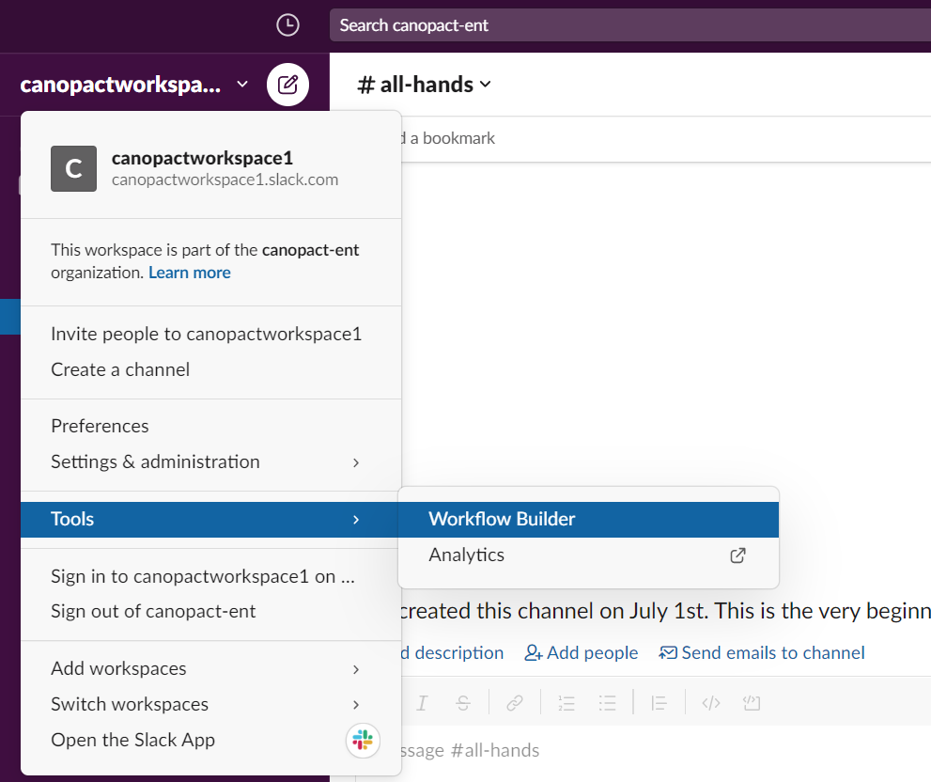Insert a link using the link icon
931x782 pixels.
[x=514, y=703]
